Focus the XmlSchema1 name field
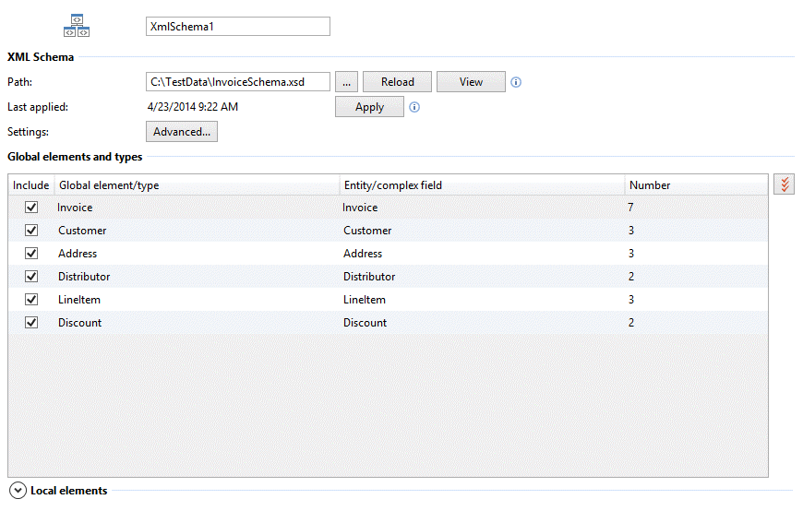The height and width of the screenshot is (511, 803). [x=237, y=27]
